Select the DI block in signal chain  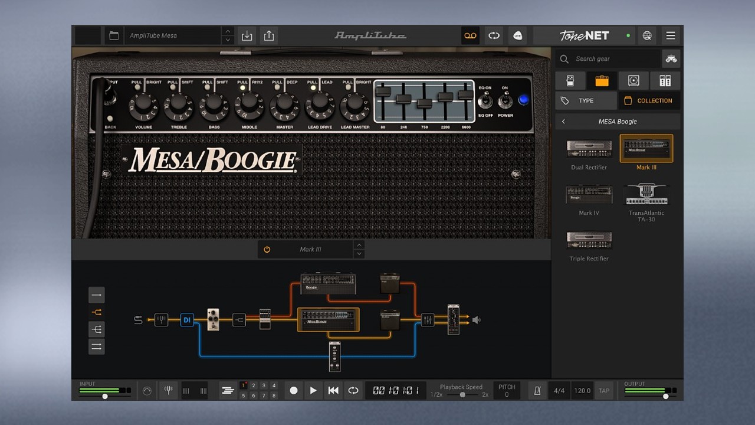click(187, 320)
